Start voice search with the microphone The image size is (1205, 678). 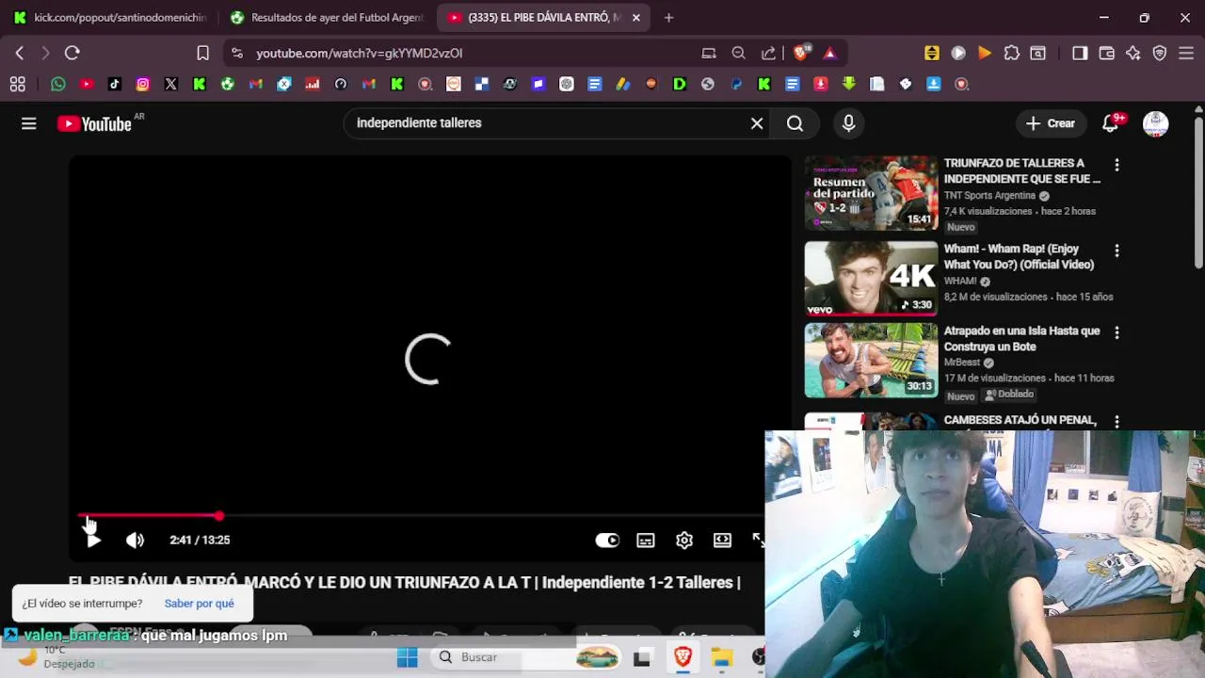(849, 123)
